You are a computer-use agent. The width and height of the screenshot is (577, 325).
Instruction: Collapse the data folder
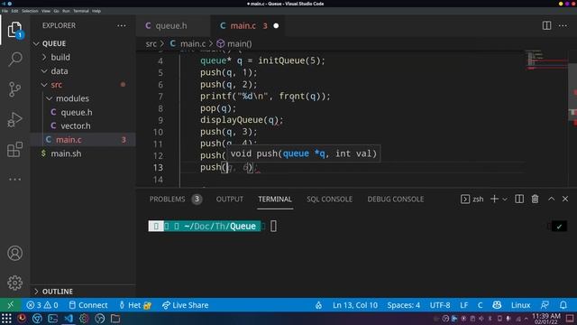(83, 71)
